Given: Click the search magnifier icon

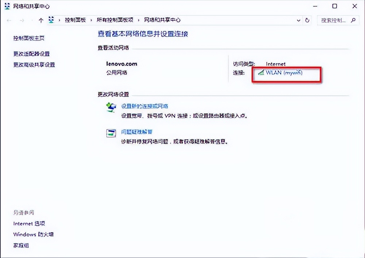Looking at the screenshot, I should [354, 20].
